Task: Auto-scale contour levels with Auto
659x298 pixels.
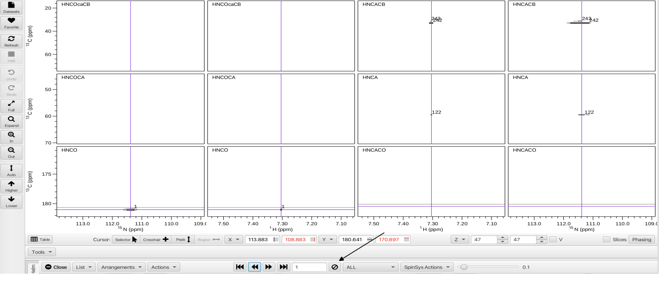Action: click(11, 170)
